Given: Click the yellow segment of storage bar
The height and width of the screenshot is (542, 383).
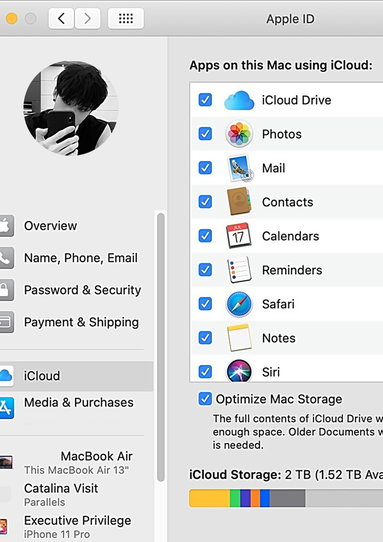Looking at the screenshot, I should click(210, 498).
